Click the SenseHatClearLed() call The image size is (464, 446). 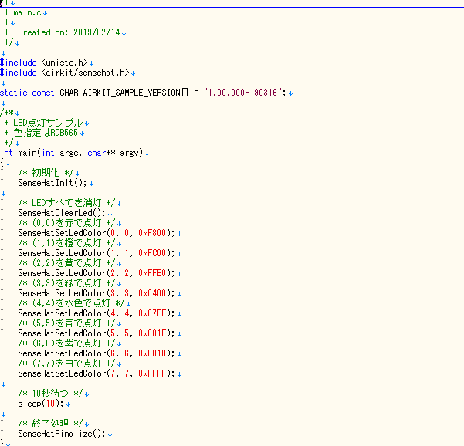point(62,213)
